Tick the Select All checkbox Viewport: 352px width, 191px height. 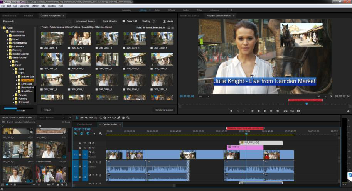(x=124, y=21)
